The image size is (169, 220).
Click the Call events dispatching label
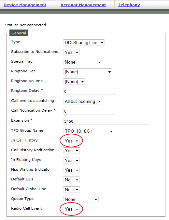(33, 101)
